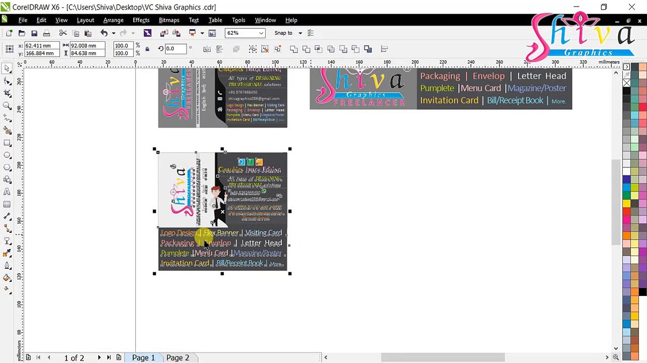Select the Table tool
647x363 pixels.
click(7, 204)
